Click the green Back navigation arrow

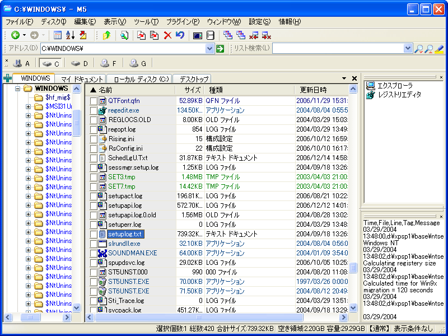(15, 35)
